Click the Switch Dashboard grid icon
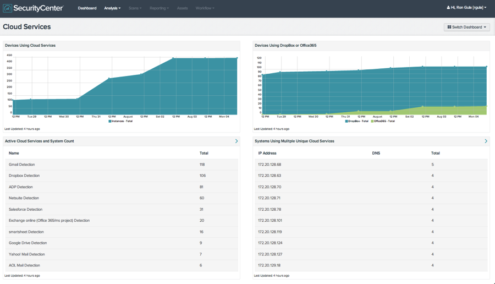 click(449, 27)
